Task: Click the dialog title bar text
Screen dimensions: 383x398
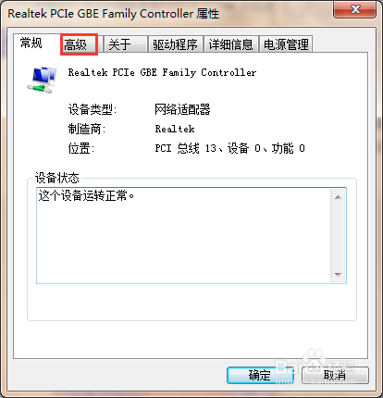Action: tap(114, 14)
